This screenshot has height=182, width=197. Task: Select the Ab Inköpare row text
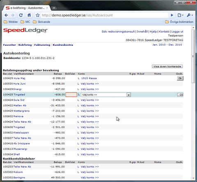point(21,144)
